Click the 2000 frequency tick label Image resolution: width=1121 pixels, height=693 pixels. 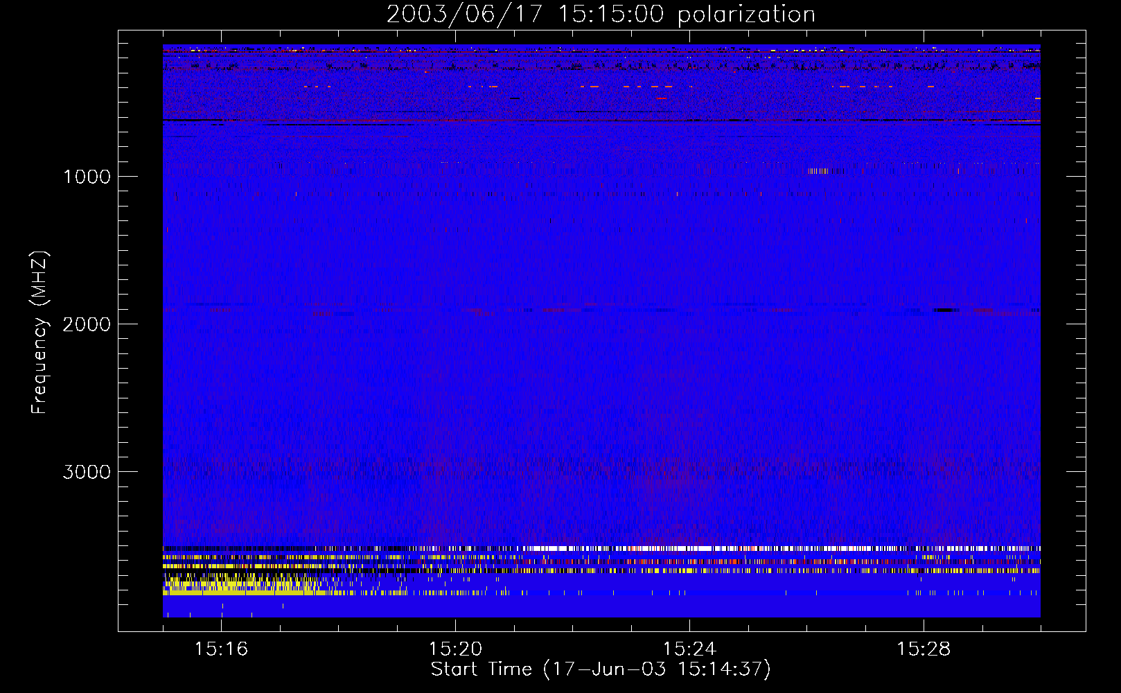(87, 324)
